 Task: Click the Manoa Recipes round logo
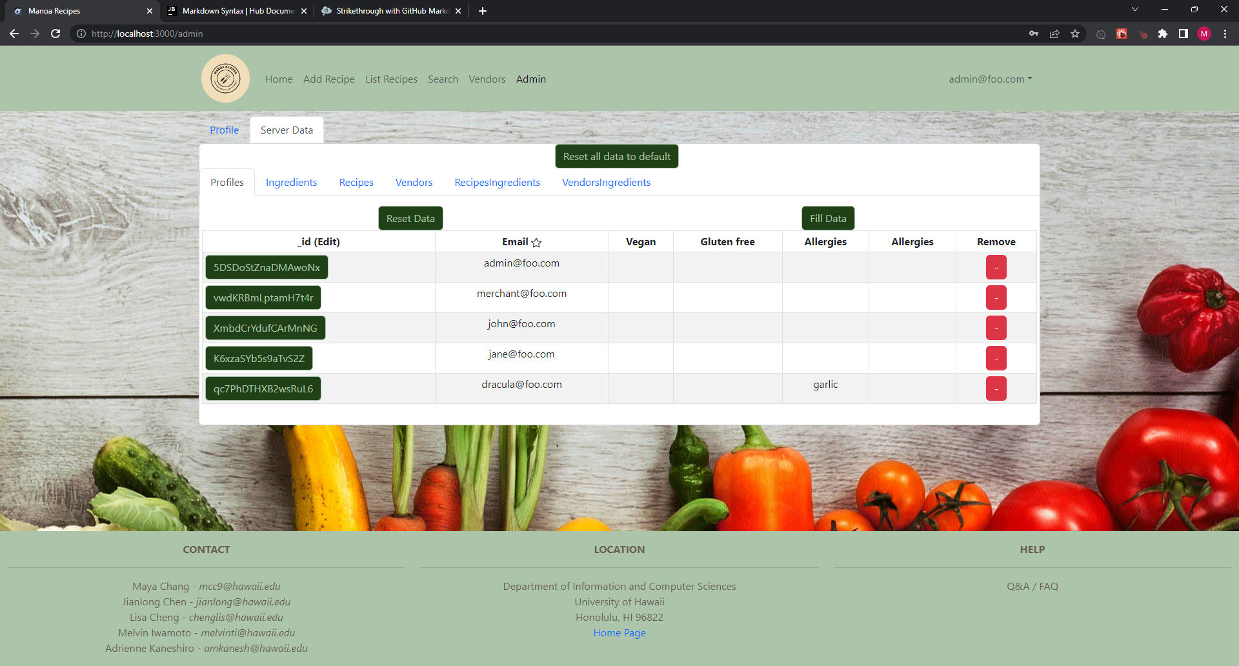click(x=225, y=79)
